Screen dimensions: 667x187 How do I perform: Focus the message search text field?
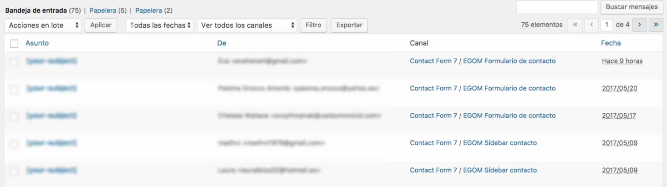(557, 7)
